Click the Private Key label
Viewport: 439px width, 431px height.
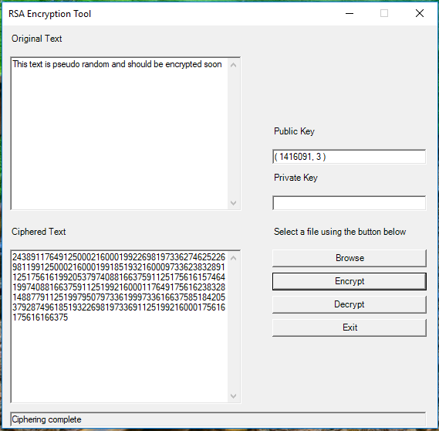(295, 178)
